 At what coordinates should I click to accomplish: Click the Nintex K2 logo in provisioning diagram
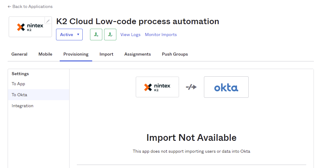pos(157,87)
